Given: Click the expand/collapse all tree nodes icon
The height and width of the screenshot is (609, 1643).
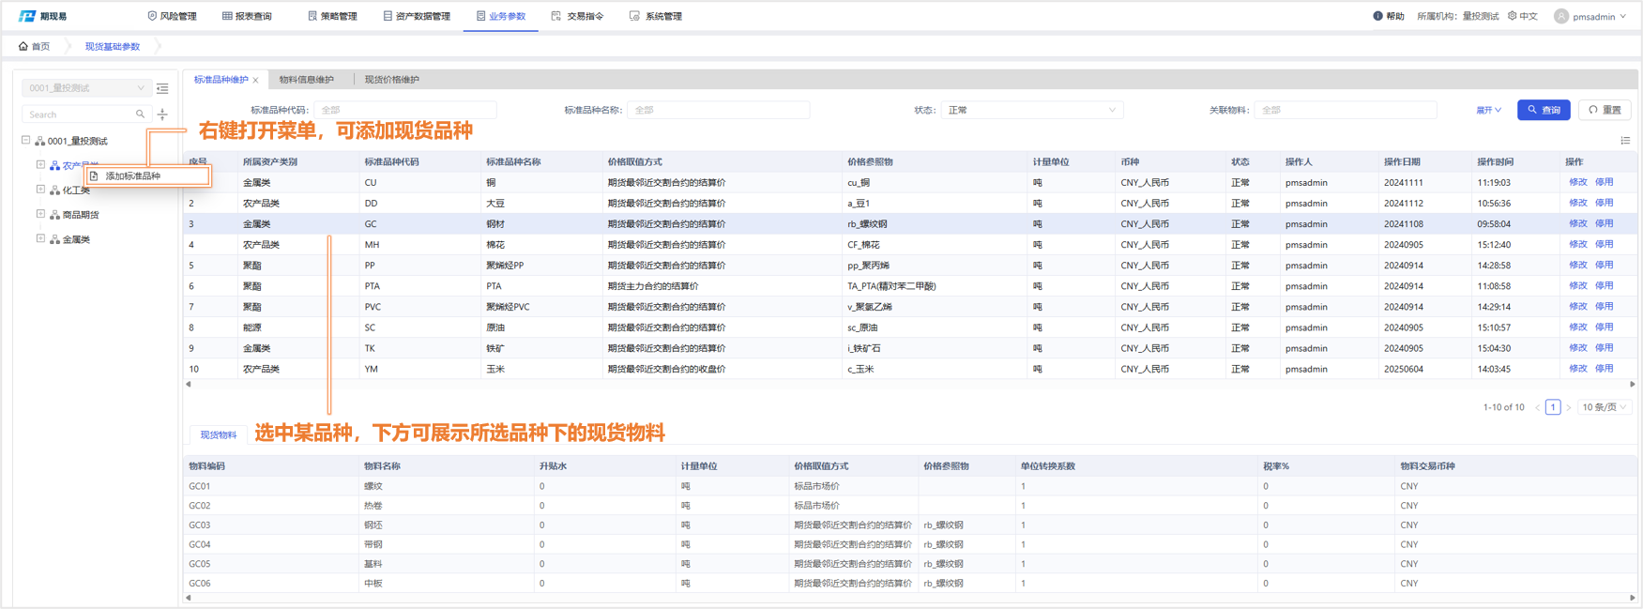Looking at the screenshot, I should point(162,114).
